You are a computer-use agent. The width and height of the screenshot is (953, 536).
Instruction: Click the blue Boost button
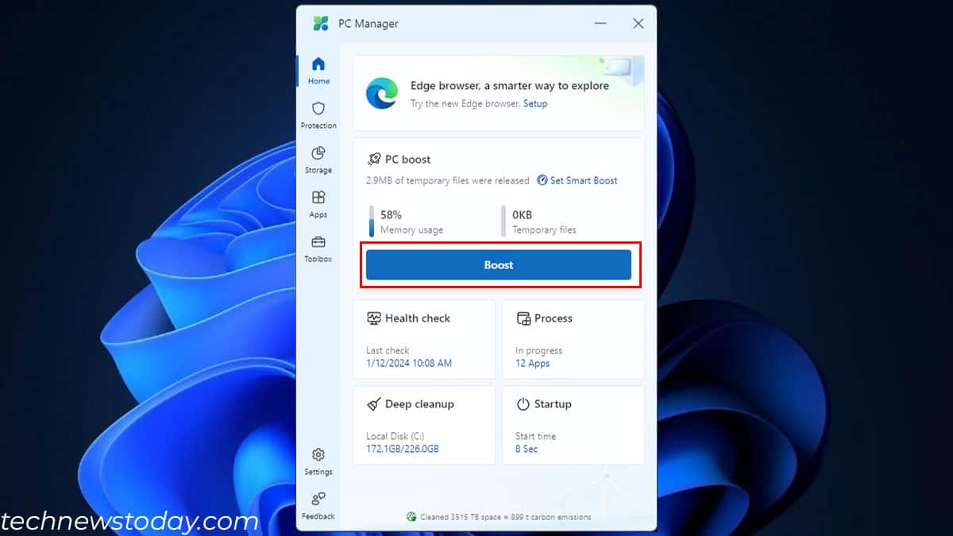499,265
